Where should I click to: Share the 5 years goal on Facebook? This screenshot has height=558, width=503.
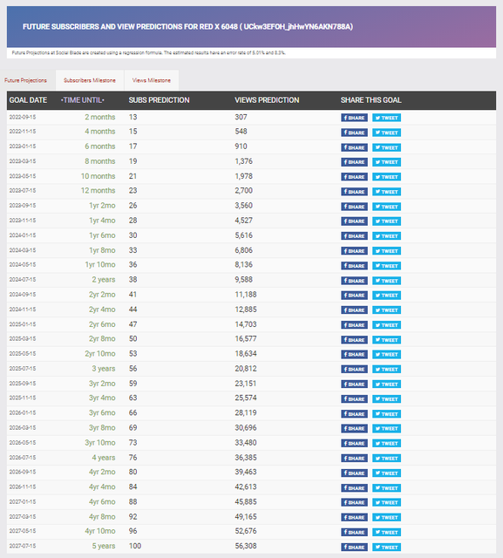click(x=354, y=547)
